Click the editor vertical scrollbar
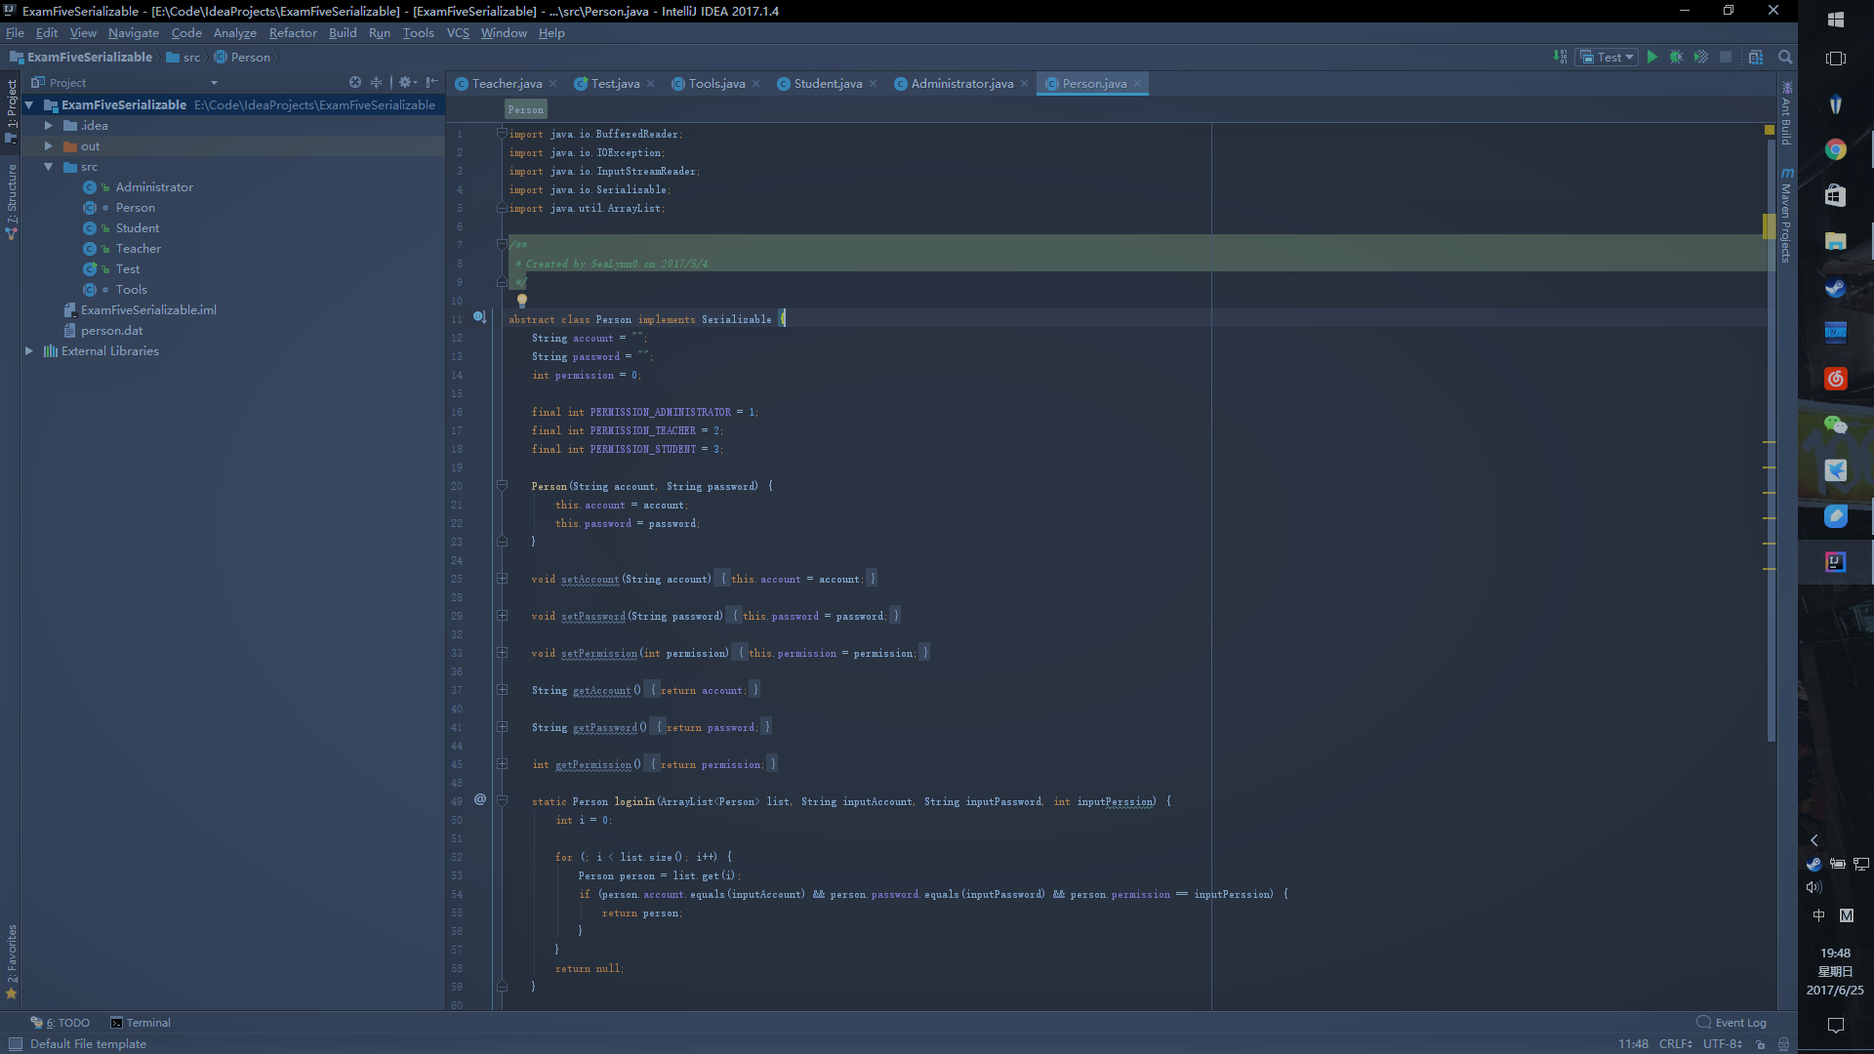This screenshot has height=1054, width=1874. (x=1771, y=439)
